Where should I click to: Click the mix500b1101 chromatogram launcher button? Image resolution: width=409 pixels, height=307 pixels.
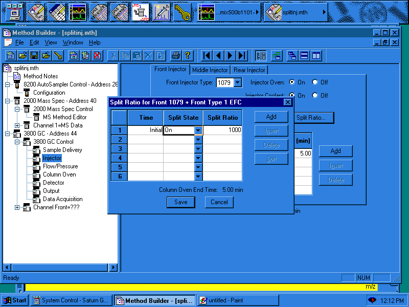(229, 12)
